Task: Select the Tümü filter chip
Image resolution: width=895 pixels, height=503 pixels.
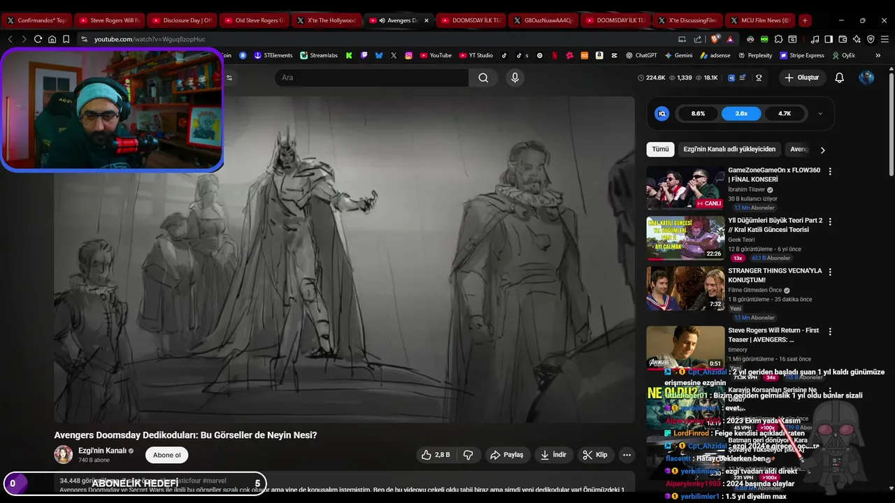Action: pyautogui.click(x=660, y=150)
